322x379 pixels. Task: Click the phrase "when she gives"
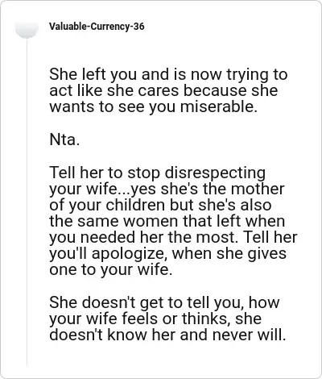pos(229,254)
